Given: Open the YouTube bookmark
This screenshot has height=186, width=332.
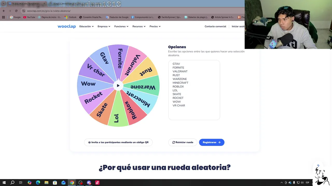Looking at the screenshot, I should tap(29, 17).
